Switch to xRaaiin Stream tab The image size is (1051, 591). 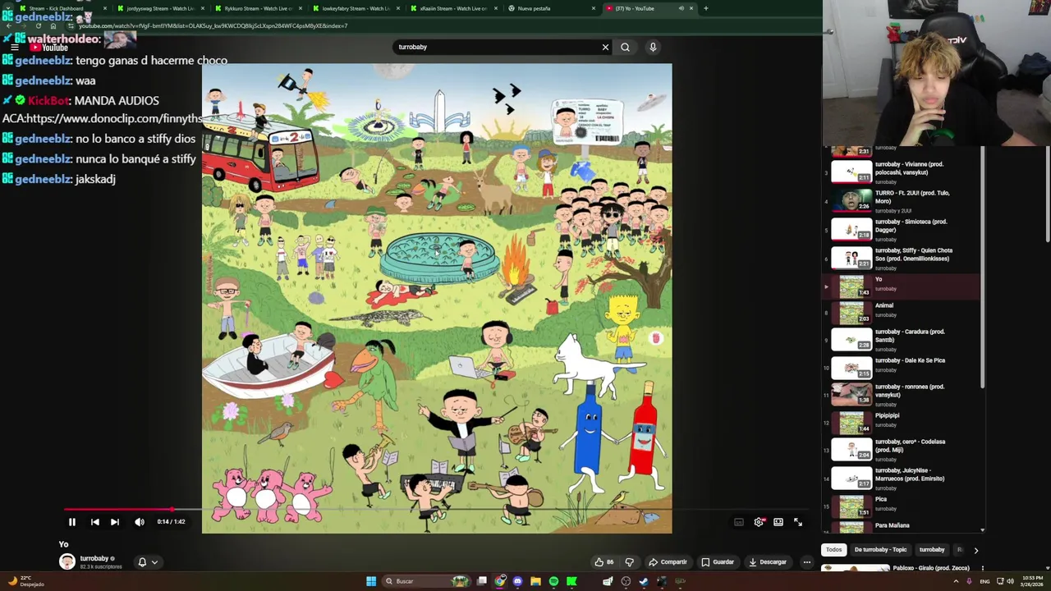pyautogui.click(x=454, y=8)
